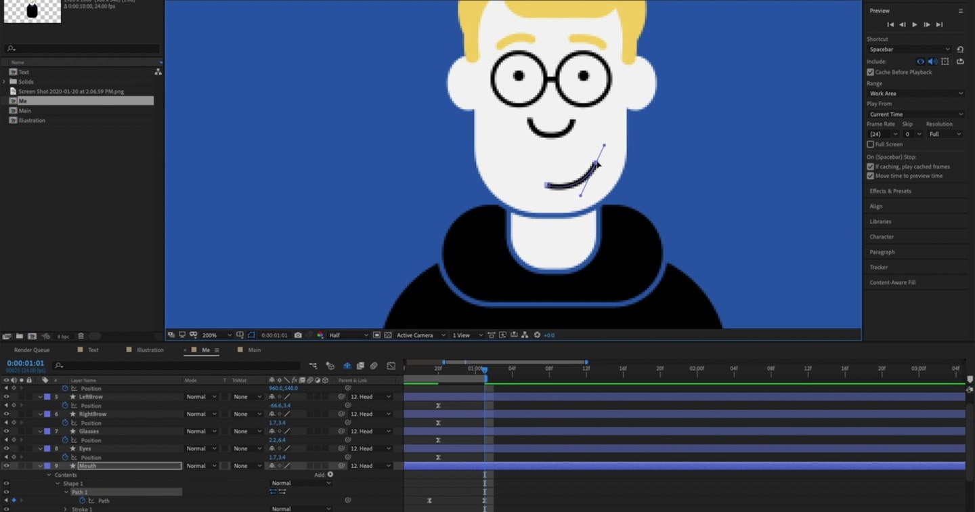Enable the Full Screen preview checkbox
Image resolution: width=975 pixels, height=512 pixels.
coord(869,144)
